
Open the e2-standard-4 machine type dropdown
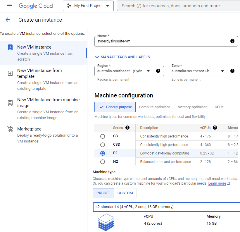[166, 207]
